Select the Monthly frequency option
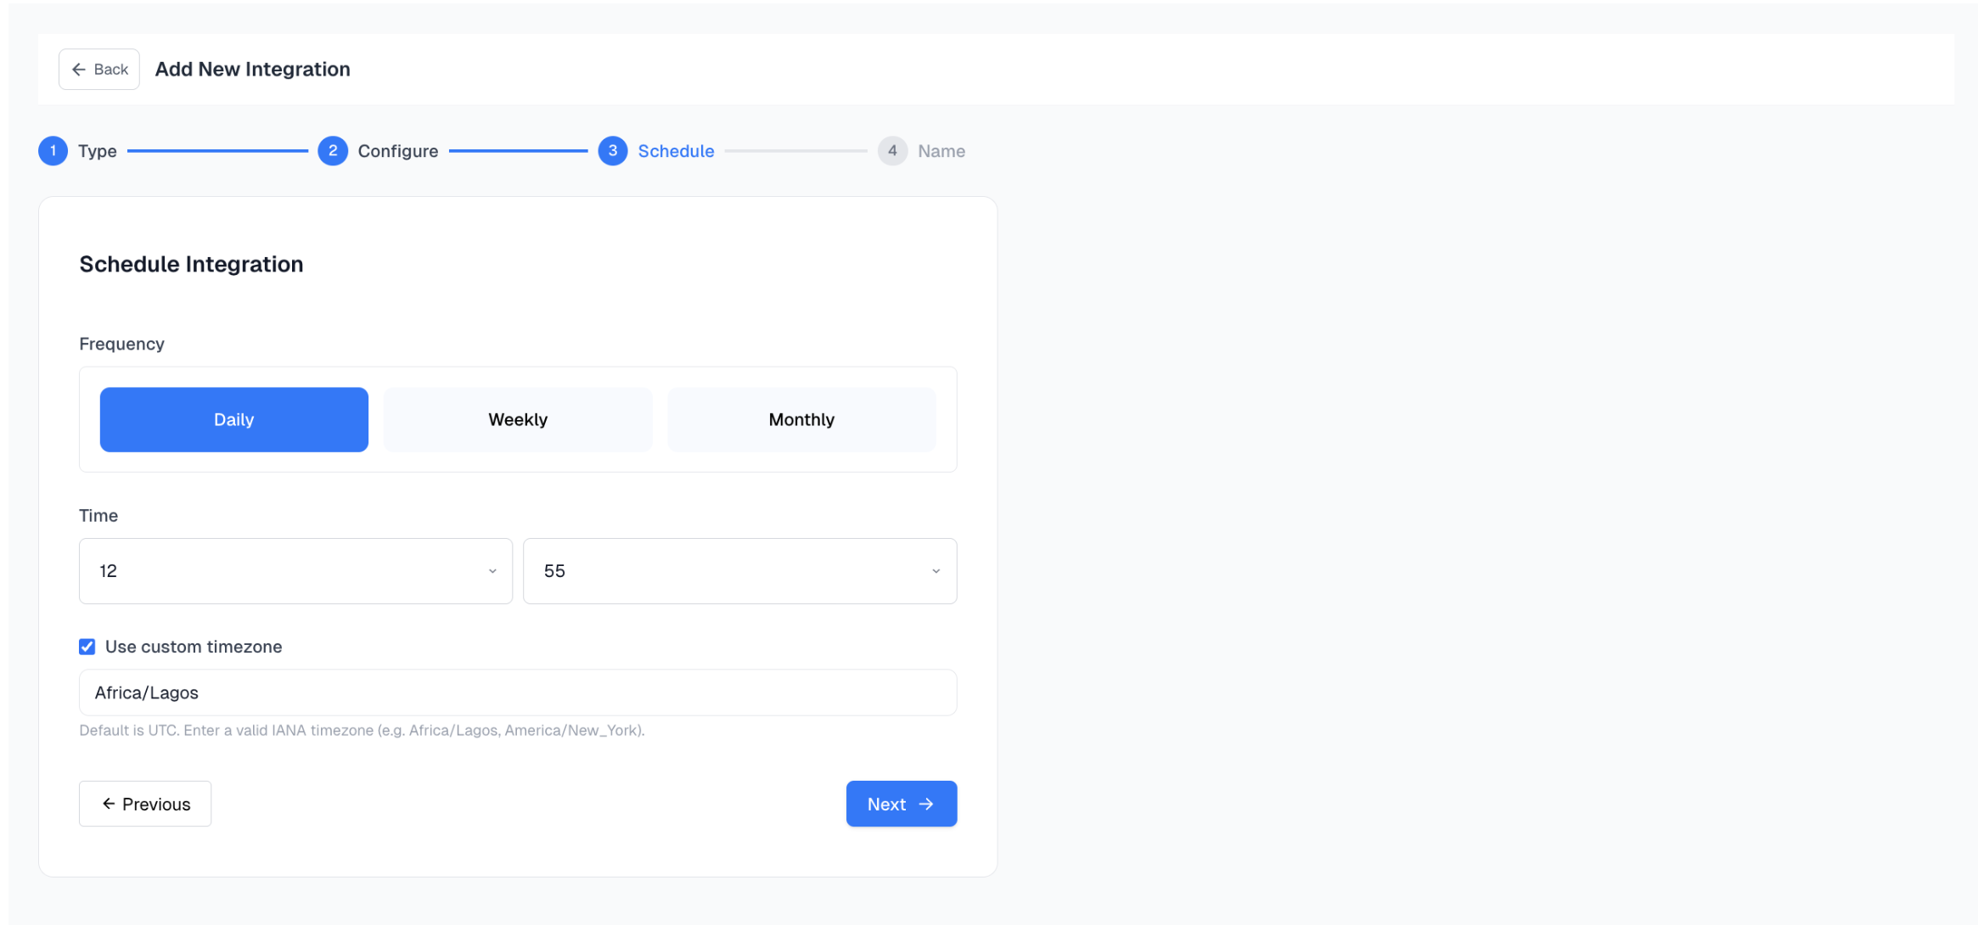The width and height of the screenshot is (1978, 925). click(801, 419)
